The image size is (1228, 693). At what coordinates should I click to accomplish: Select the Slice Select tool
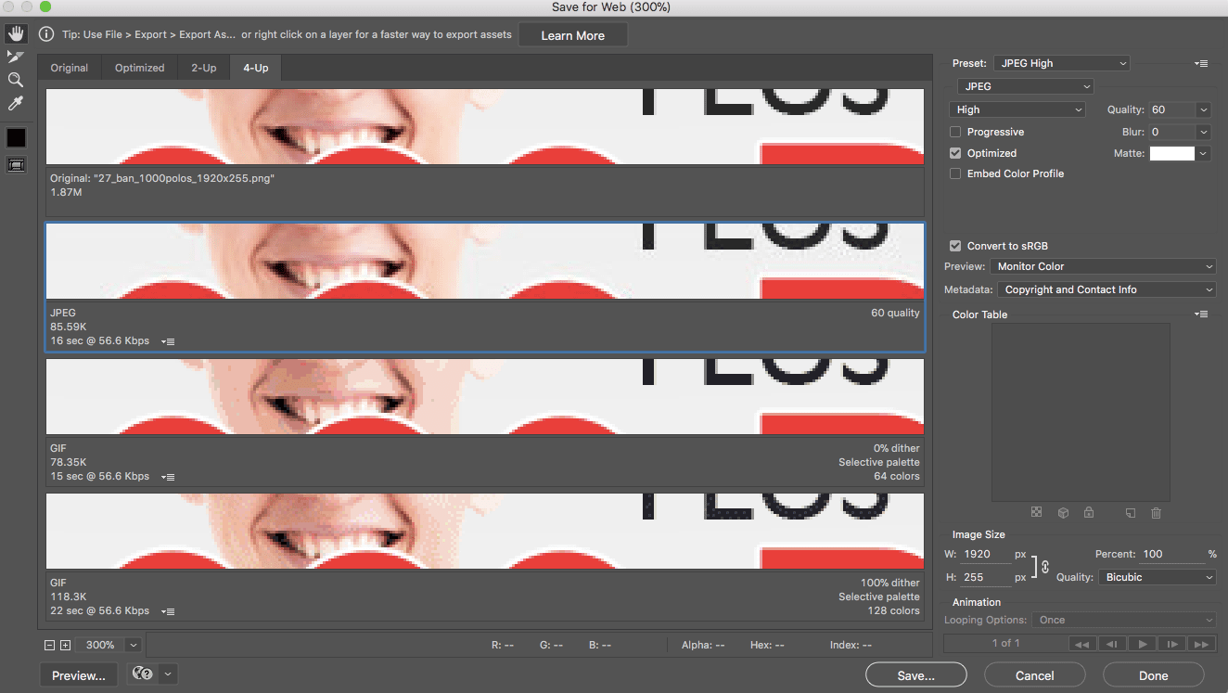coord(16,58)
